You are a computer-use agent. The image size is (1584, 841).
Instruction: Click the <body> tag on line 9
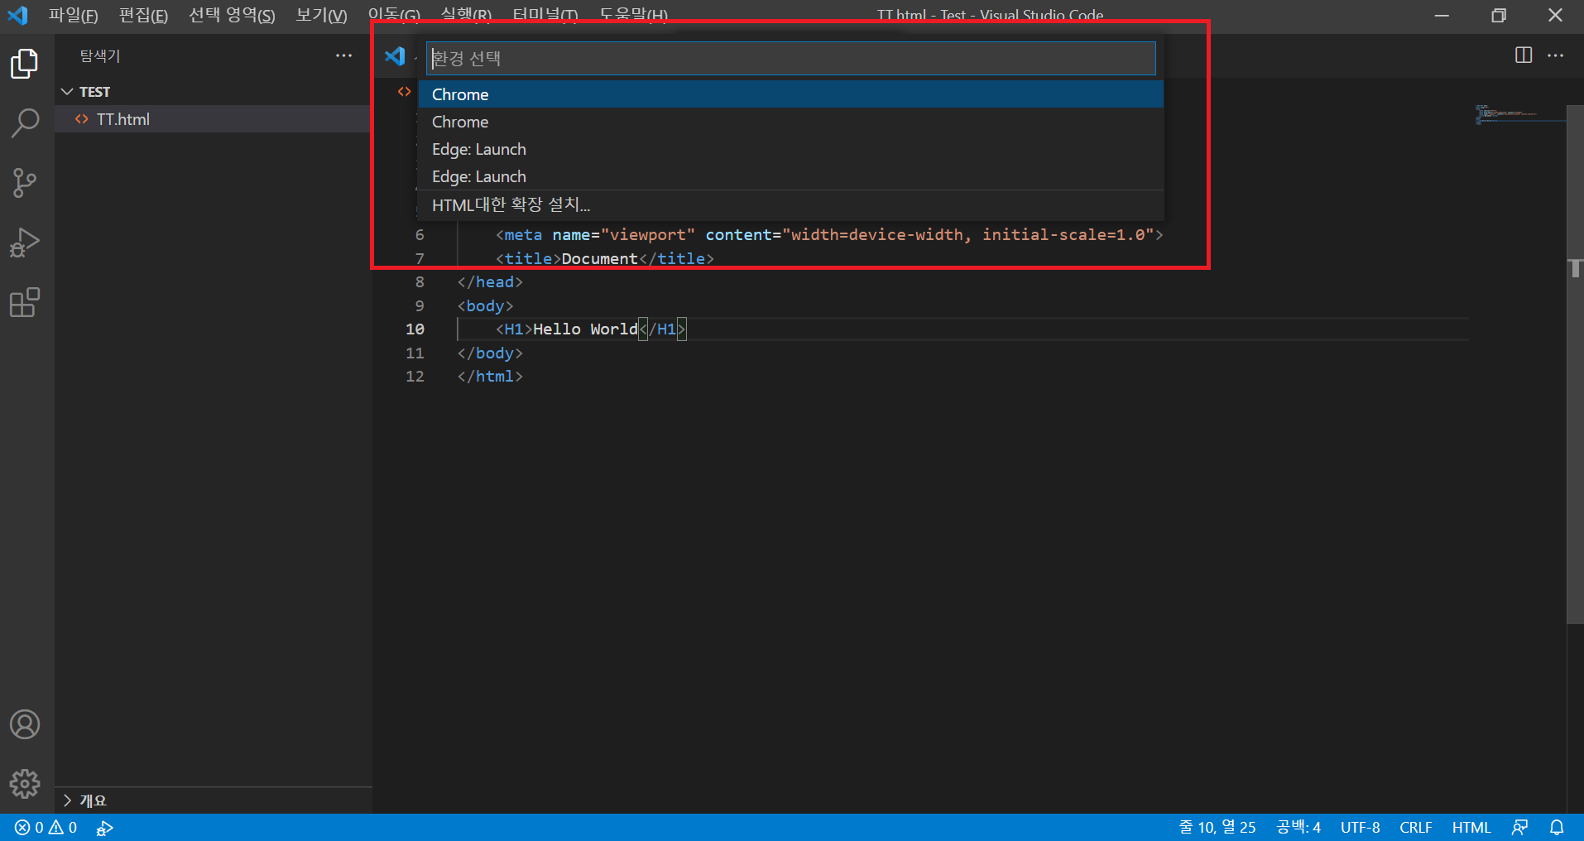tap(485, 306)
